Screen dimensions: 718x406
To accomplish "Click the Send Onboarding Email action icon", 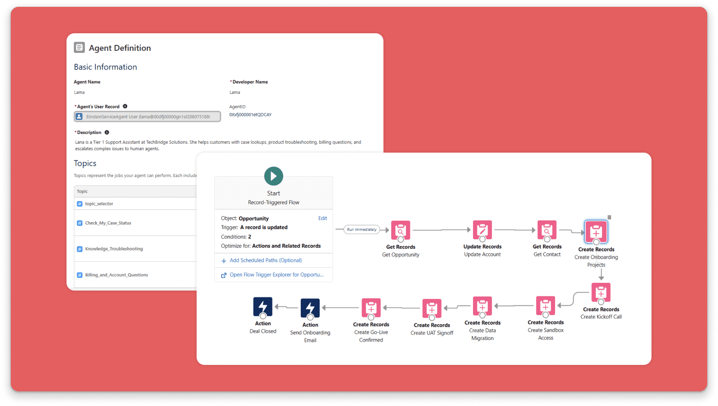I will 310,308.
